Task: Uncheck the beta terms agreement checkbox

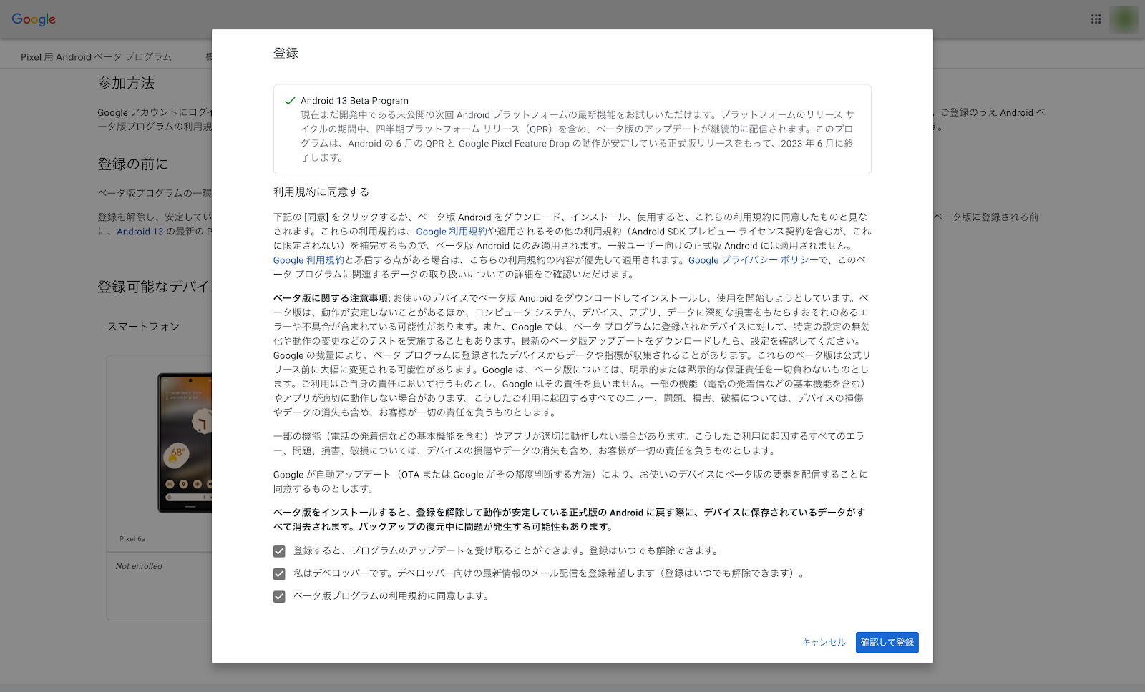Action: pyautogui.click(x=279, y=597)
